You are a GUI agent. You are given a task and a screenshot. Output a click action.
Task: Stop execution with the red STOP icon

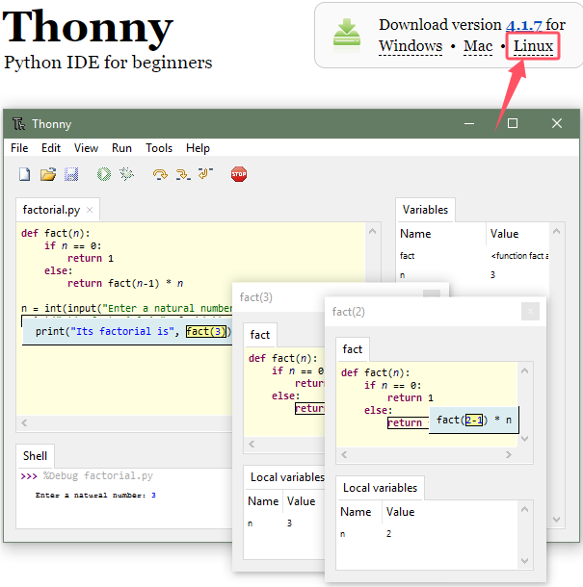coord(239,174)
